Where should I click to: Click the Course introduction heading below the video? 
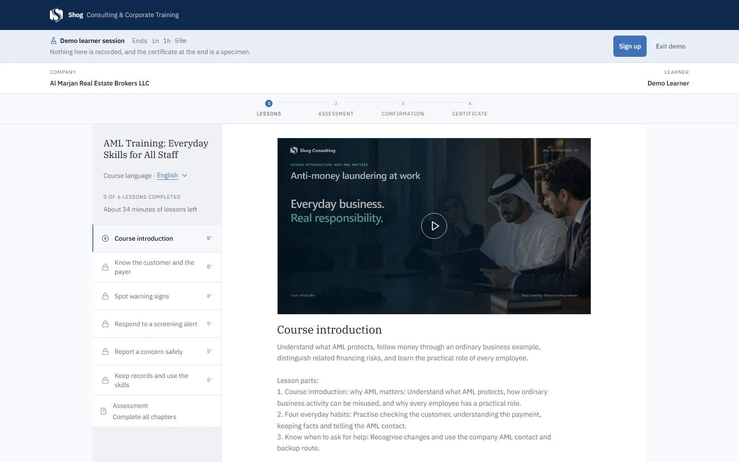329,330
